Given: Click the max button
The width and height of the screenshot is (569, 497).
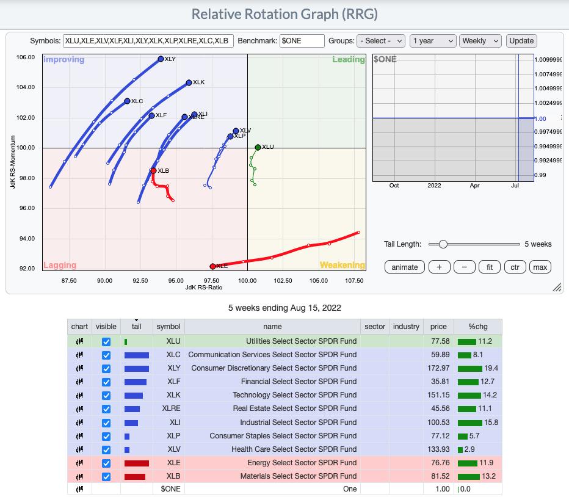Looking at the screenshot, I should (x=540, y=267).
